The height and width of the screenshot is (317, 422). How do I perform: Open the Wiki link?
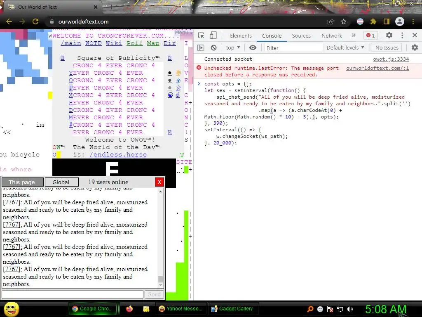(114, 43)
